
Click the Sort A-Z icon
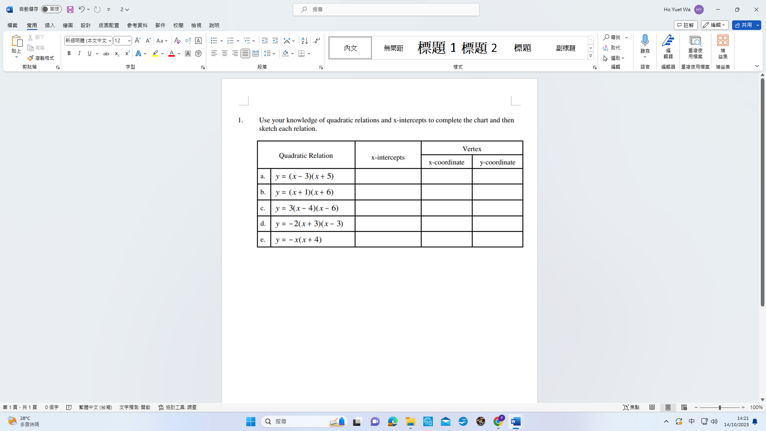tap(304, 41)
